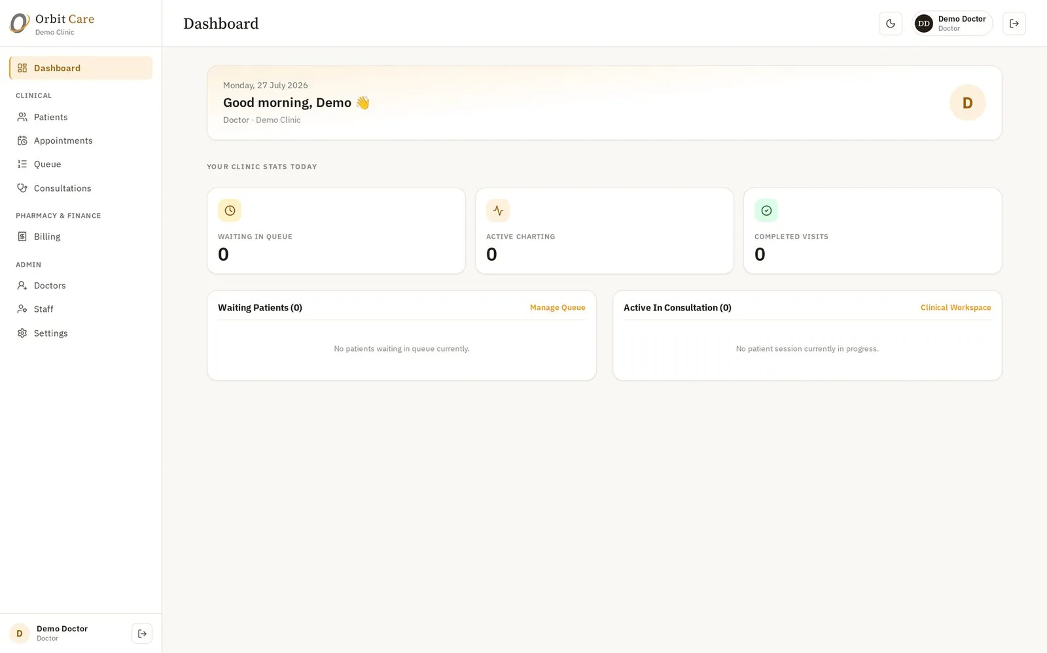
Task: Click the Demo Doctor name in sidebar footer
Action: tap(62, 629)
